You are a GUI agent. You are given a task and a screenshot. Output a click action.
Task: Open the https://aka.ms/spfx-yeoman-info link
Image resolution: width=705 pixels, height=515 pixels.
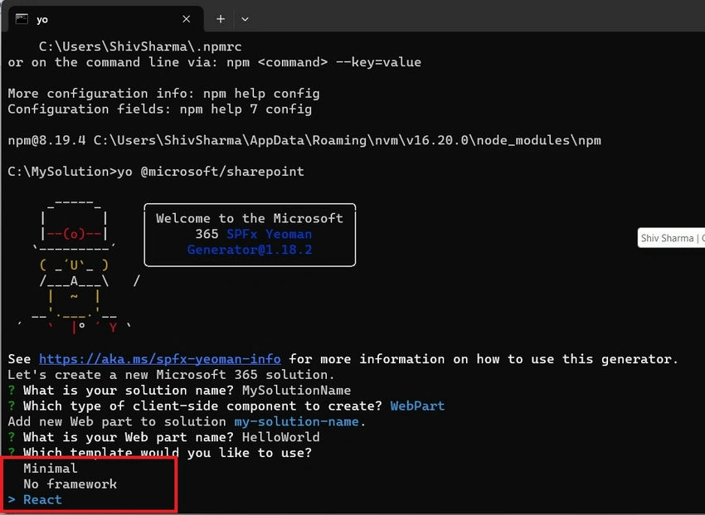tap(160, 359)
